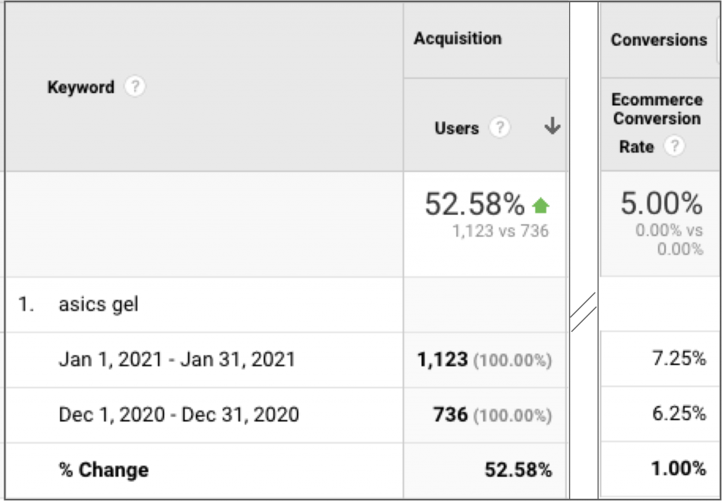Click the Ecommerce Conversion Rate column header

pos(656,123)
